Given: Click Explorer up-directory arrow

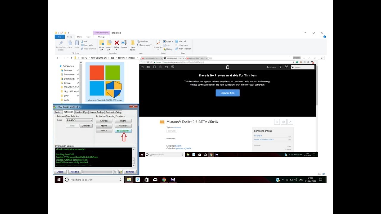Looking at the screenshot, I should [x=71, y=58].
